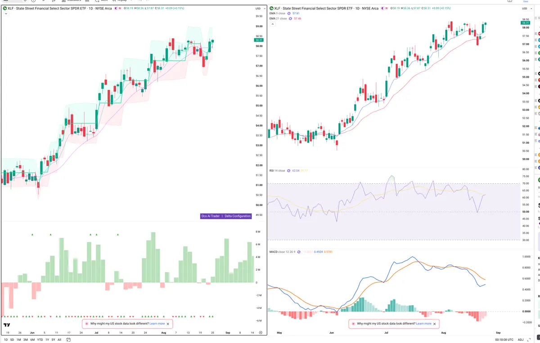Screen dimensions: 540x343
Task: Select the 1D time range
Action: pos(6,340)
